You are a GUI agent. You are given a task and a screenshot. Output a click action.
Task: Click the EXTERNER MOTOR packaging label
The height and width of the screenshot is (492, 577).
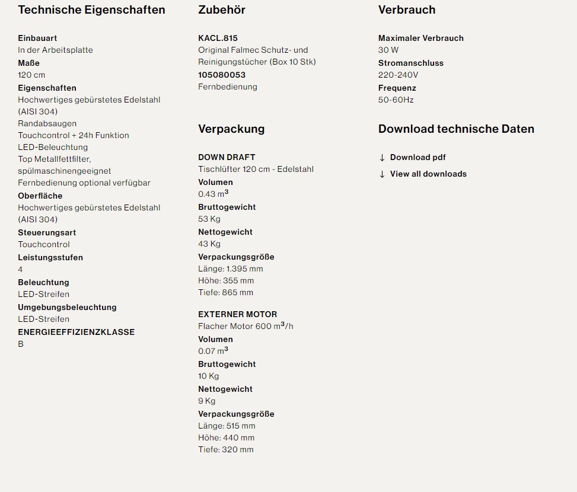click(237, 314)
